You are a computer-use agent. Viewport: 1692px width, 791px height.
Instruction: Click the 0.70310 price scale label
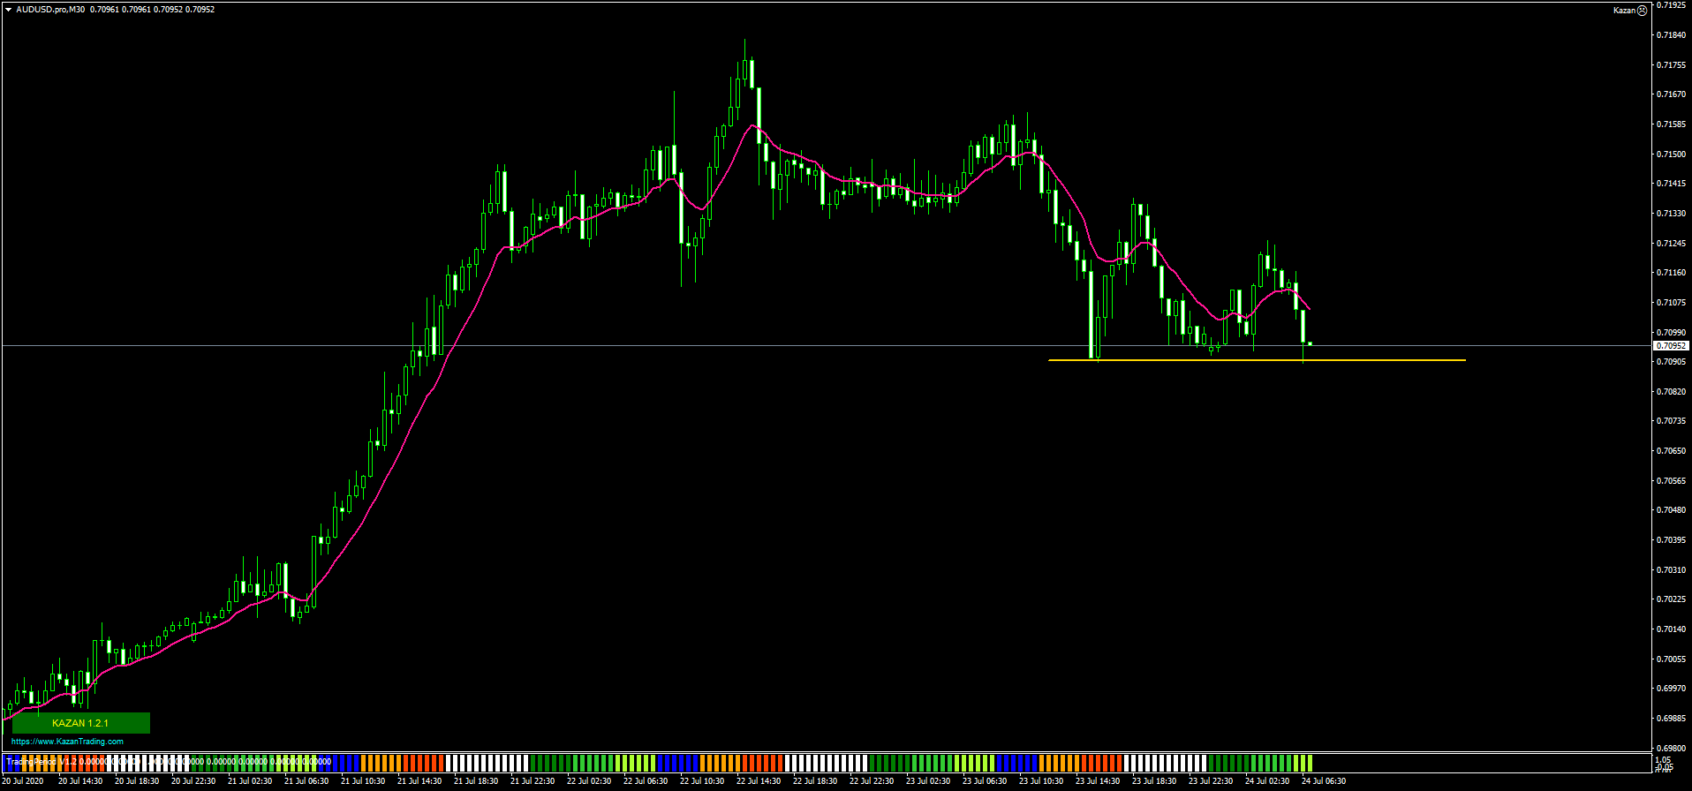1673,570
